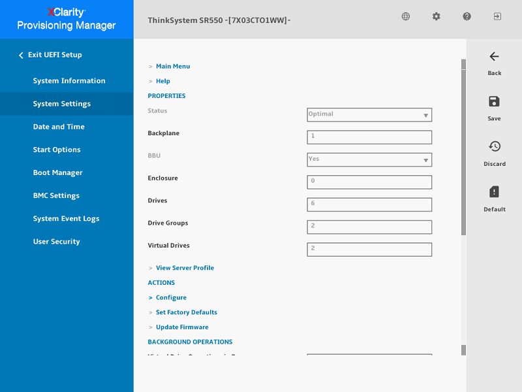Click the ACTIONS section heading

(x=161, y=283)
